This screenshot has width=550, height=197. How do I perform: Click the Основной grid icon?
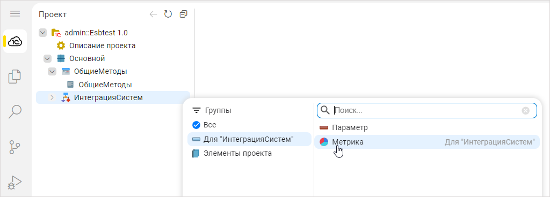61,58
